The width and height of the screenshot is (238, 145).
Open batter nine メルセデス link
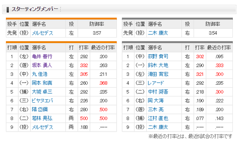[x=42, y=127]
